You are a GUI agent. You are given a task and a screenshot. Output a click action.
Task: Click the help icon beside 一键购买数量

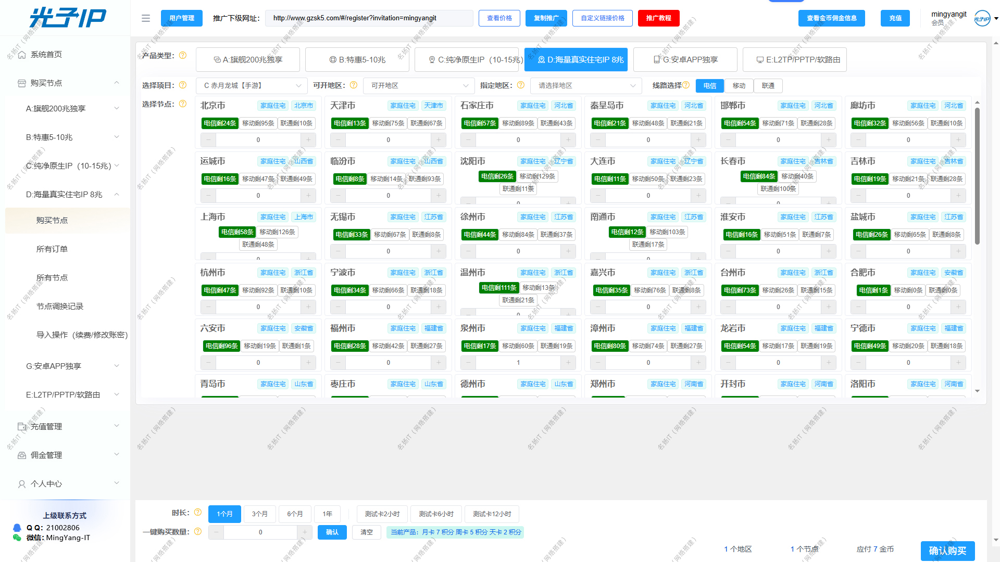pos(198,532)
